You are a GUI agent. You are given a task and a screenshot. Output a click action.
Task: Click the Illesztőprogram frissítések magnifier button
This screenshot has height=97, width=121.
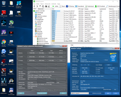pos(113,6)
